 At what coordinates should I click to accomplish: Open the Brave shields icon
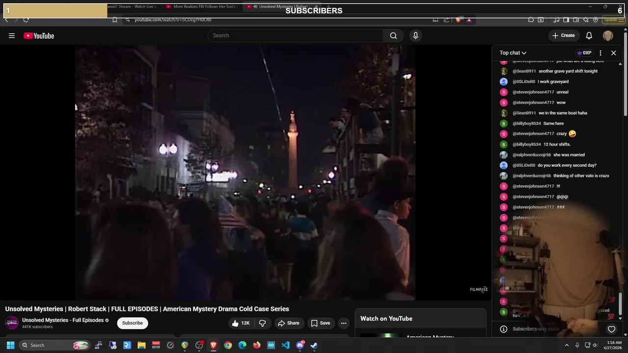pyautogui.click(x=458, y=20)
